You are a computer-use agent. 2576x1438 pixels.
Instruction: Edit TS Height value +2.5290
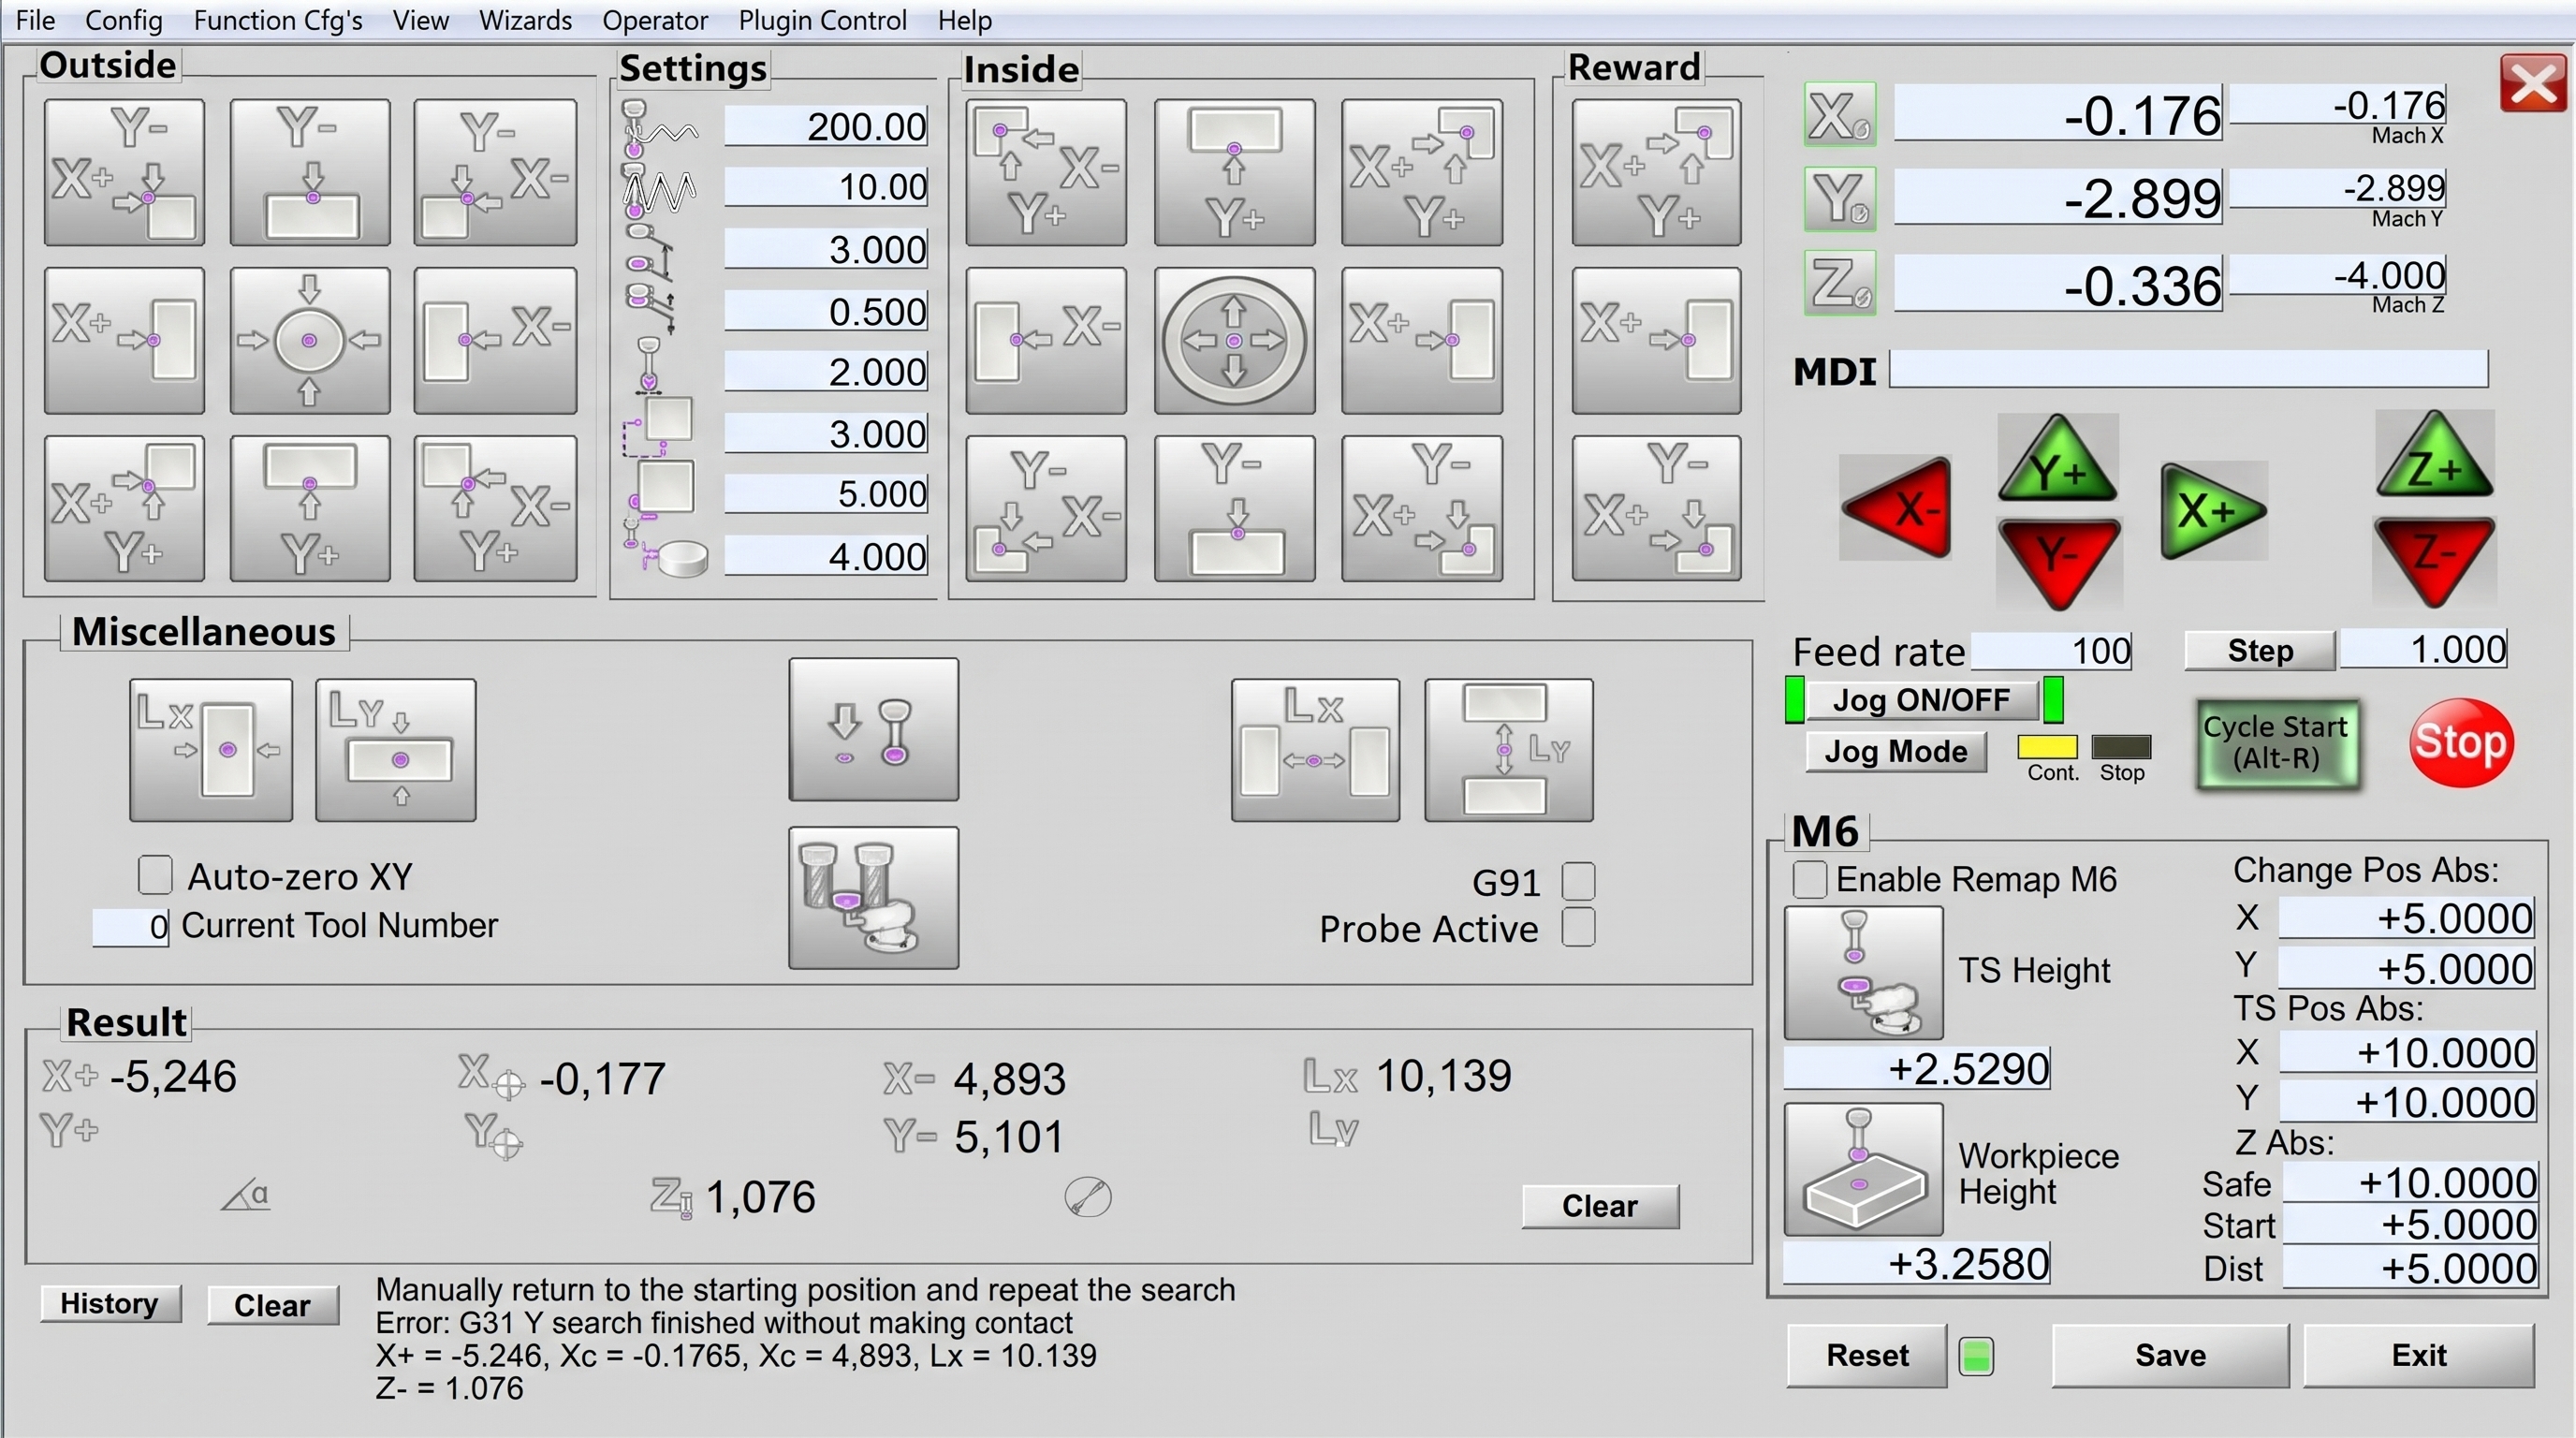pyautogui.click(x=1918, y=1068)
